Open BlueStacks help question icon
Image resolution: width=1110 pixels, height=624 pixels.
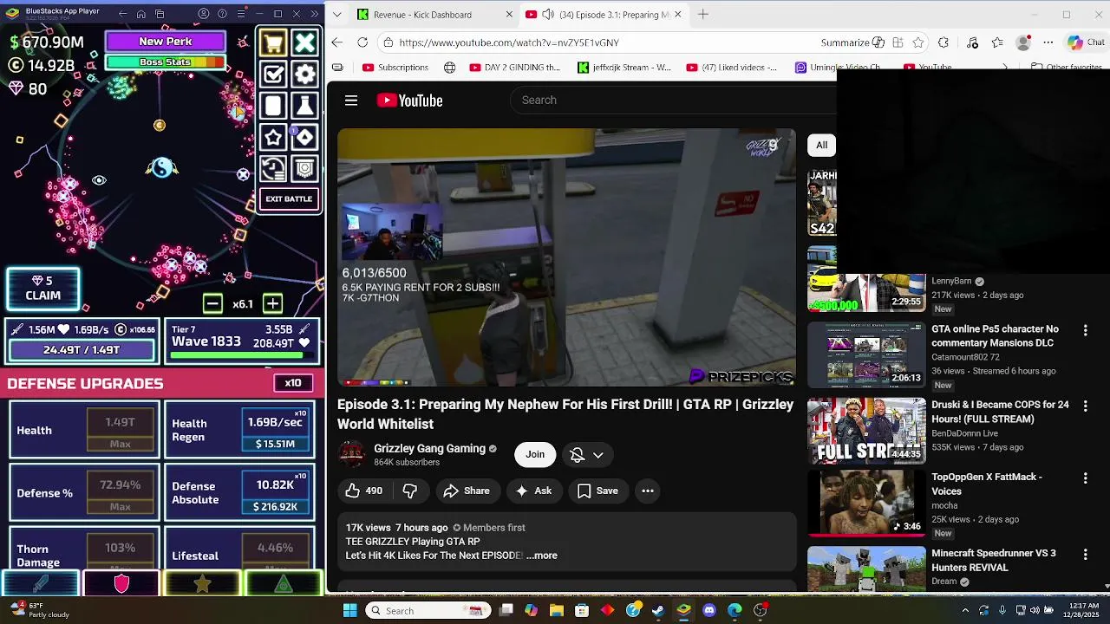tap(222, 14)
